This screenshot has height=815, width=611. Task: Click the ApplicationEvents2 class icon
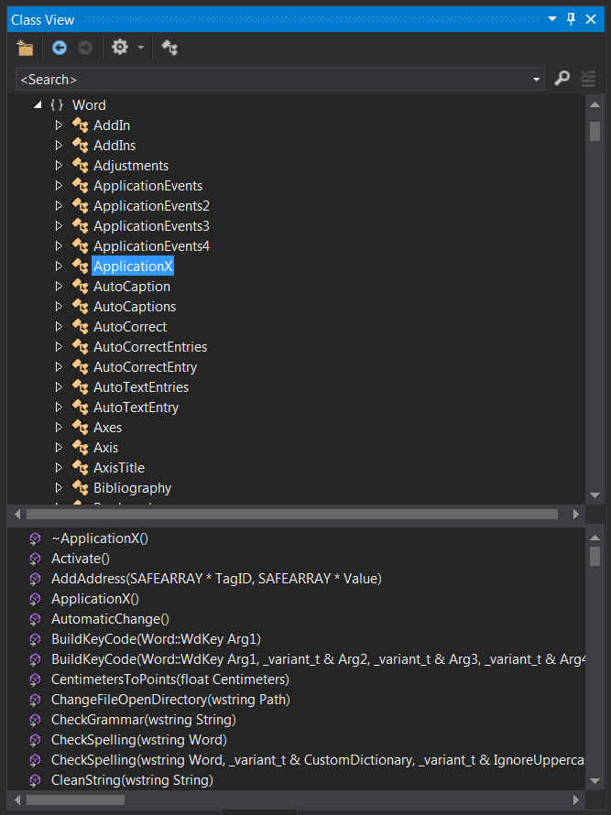(x=80, y=206)
